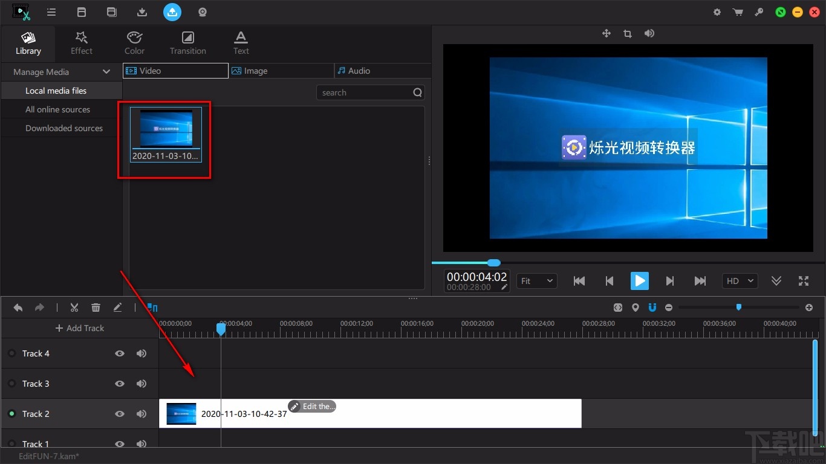Select Track 2 radio indicator
Viewport: 826px width, 464px height.
[11, 414]
